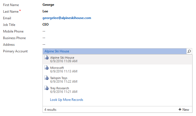Click the Primary Account label
This screenshot has width=196, height=116.
tap(15, 51)
